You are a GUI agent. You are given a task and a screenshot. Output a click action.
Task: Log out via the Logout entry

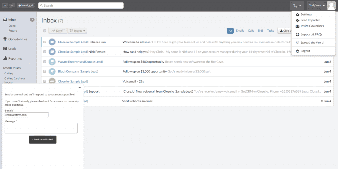(x=305, y=51)
